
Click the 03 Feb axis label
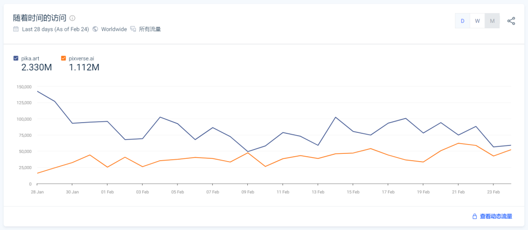pos(142,192)
